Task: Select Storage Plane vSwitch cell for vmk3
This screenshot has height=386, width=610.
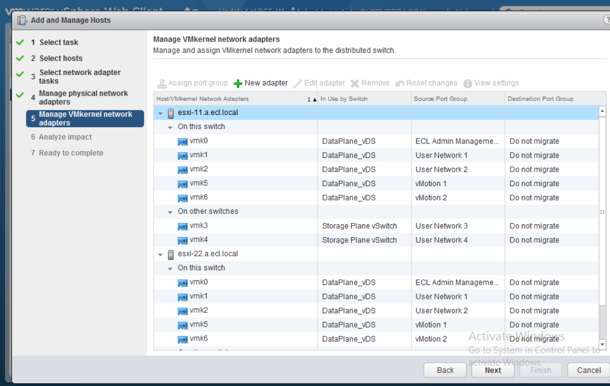Action: pyautogui.click(x=365, y=226)
